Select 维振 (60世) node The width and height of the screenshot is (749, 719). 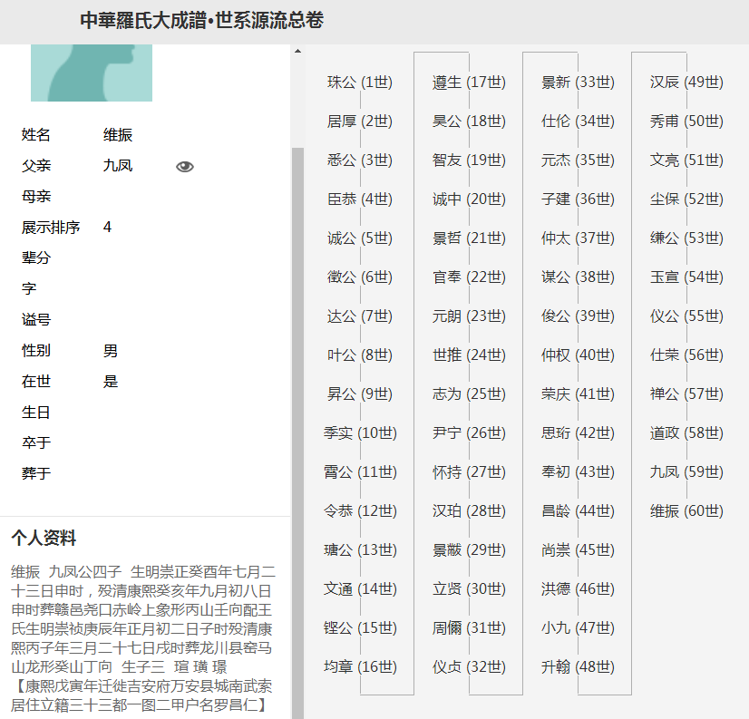point(687,511)
